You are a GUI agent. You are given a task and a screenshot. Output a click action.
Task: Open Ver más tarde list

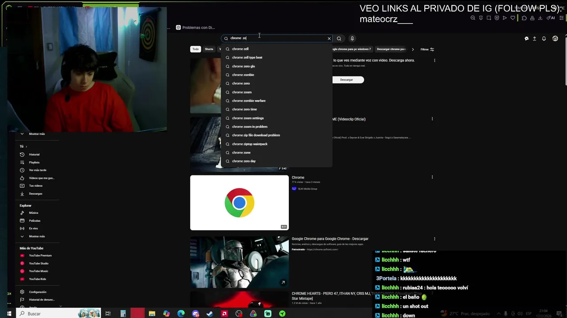(37, 170)
